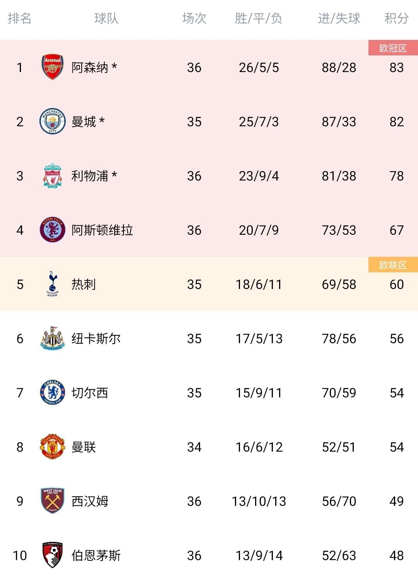Open the Tottenham Hotspur logo
The height and width of the screenshot is (581, 418).
[x=52, y=284]
